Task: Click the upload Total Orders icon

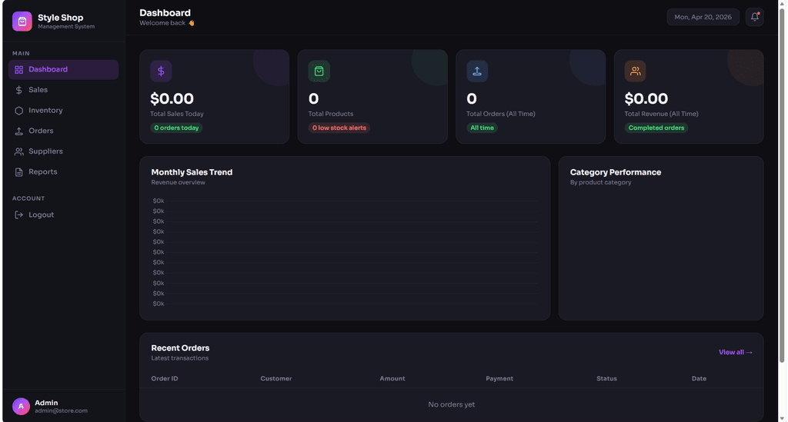Action: click(477, 71)
